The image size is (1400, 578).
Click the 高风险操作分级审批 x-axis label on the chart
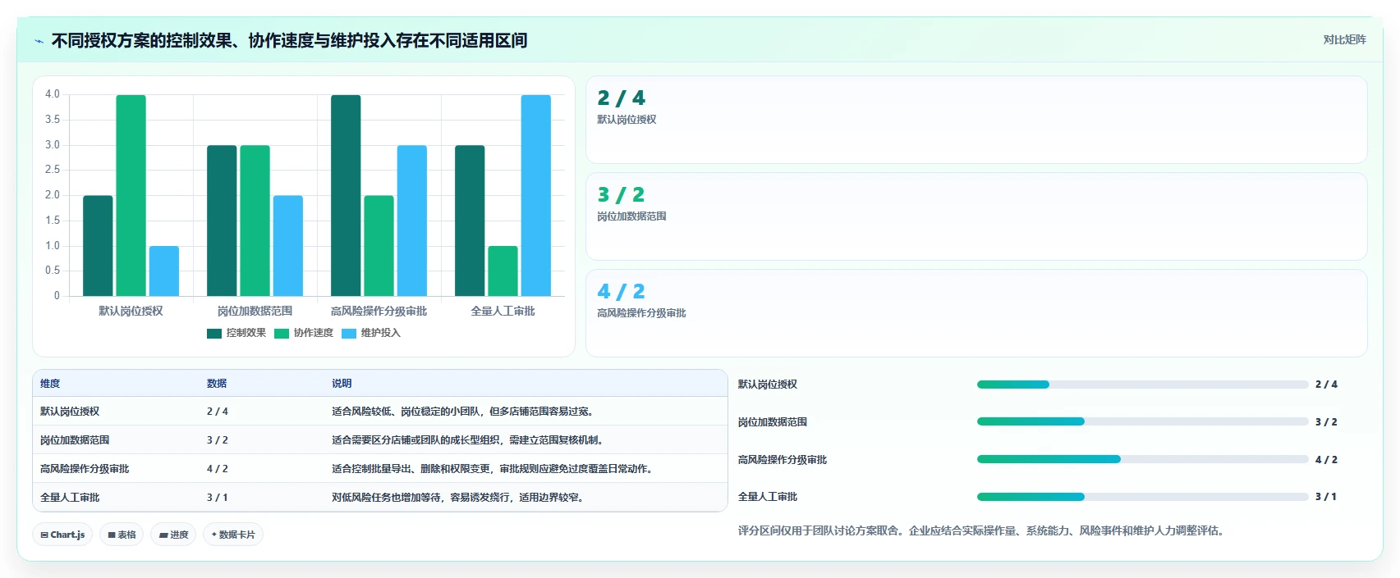point(379,312)
